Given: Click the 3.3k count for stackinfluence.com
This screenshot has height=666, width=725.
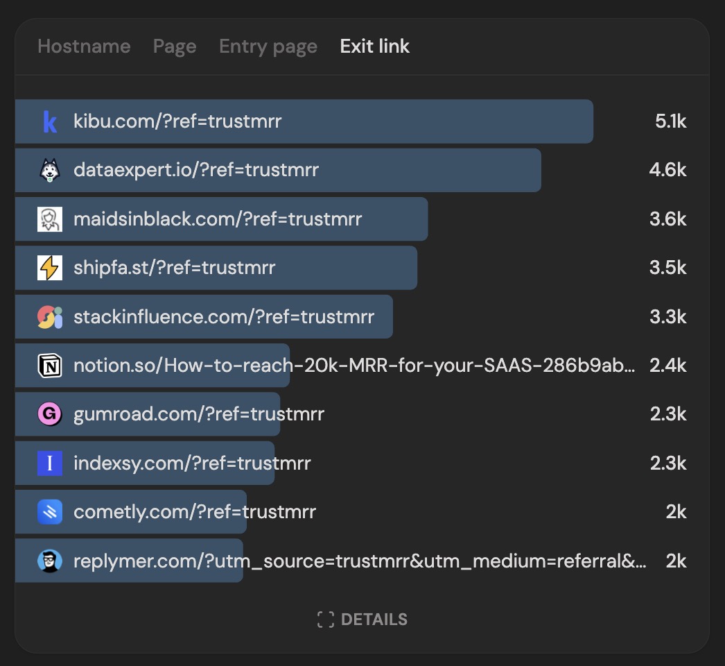Looking at the screenshot, I should pos(667,317).
